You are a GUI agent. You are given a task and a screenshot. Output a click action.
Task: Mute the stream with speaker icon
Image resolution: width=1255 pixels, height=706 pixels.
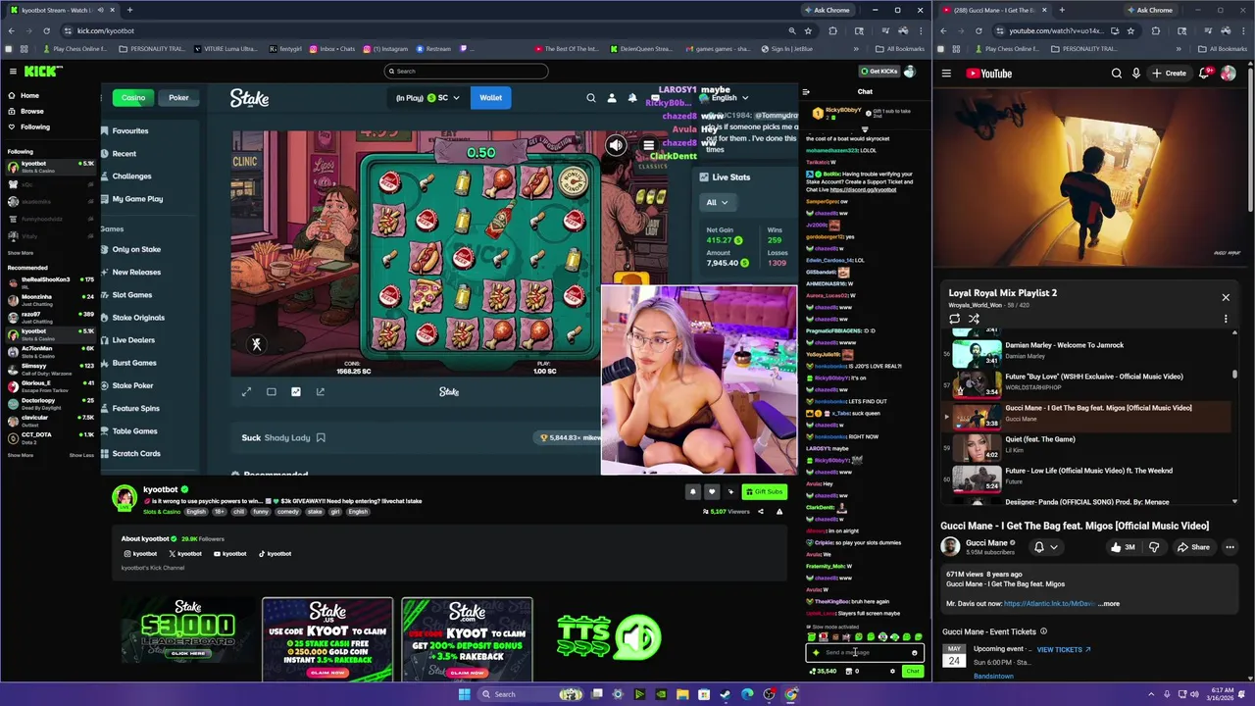(616, 146)
